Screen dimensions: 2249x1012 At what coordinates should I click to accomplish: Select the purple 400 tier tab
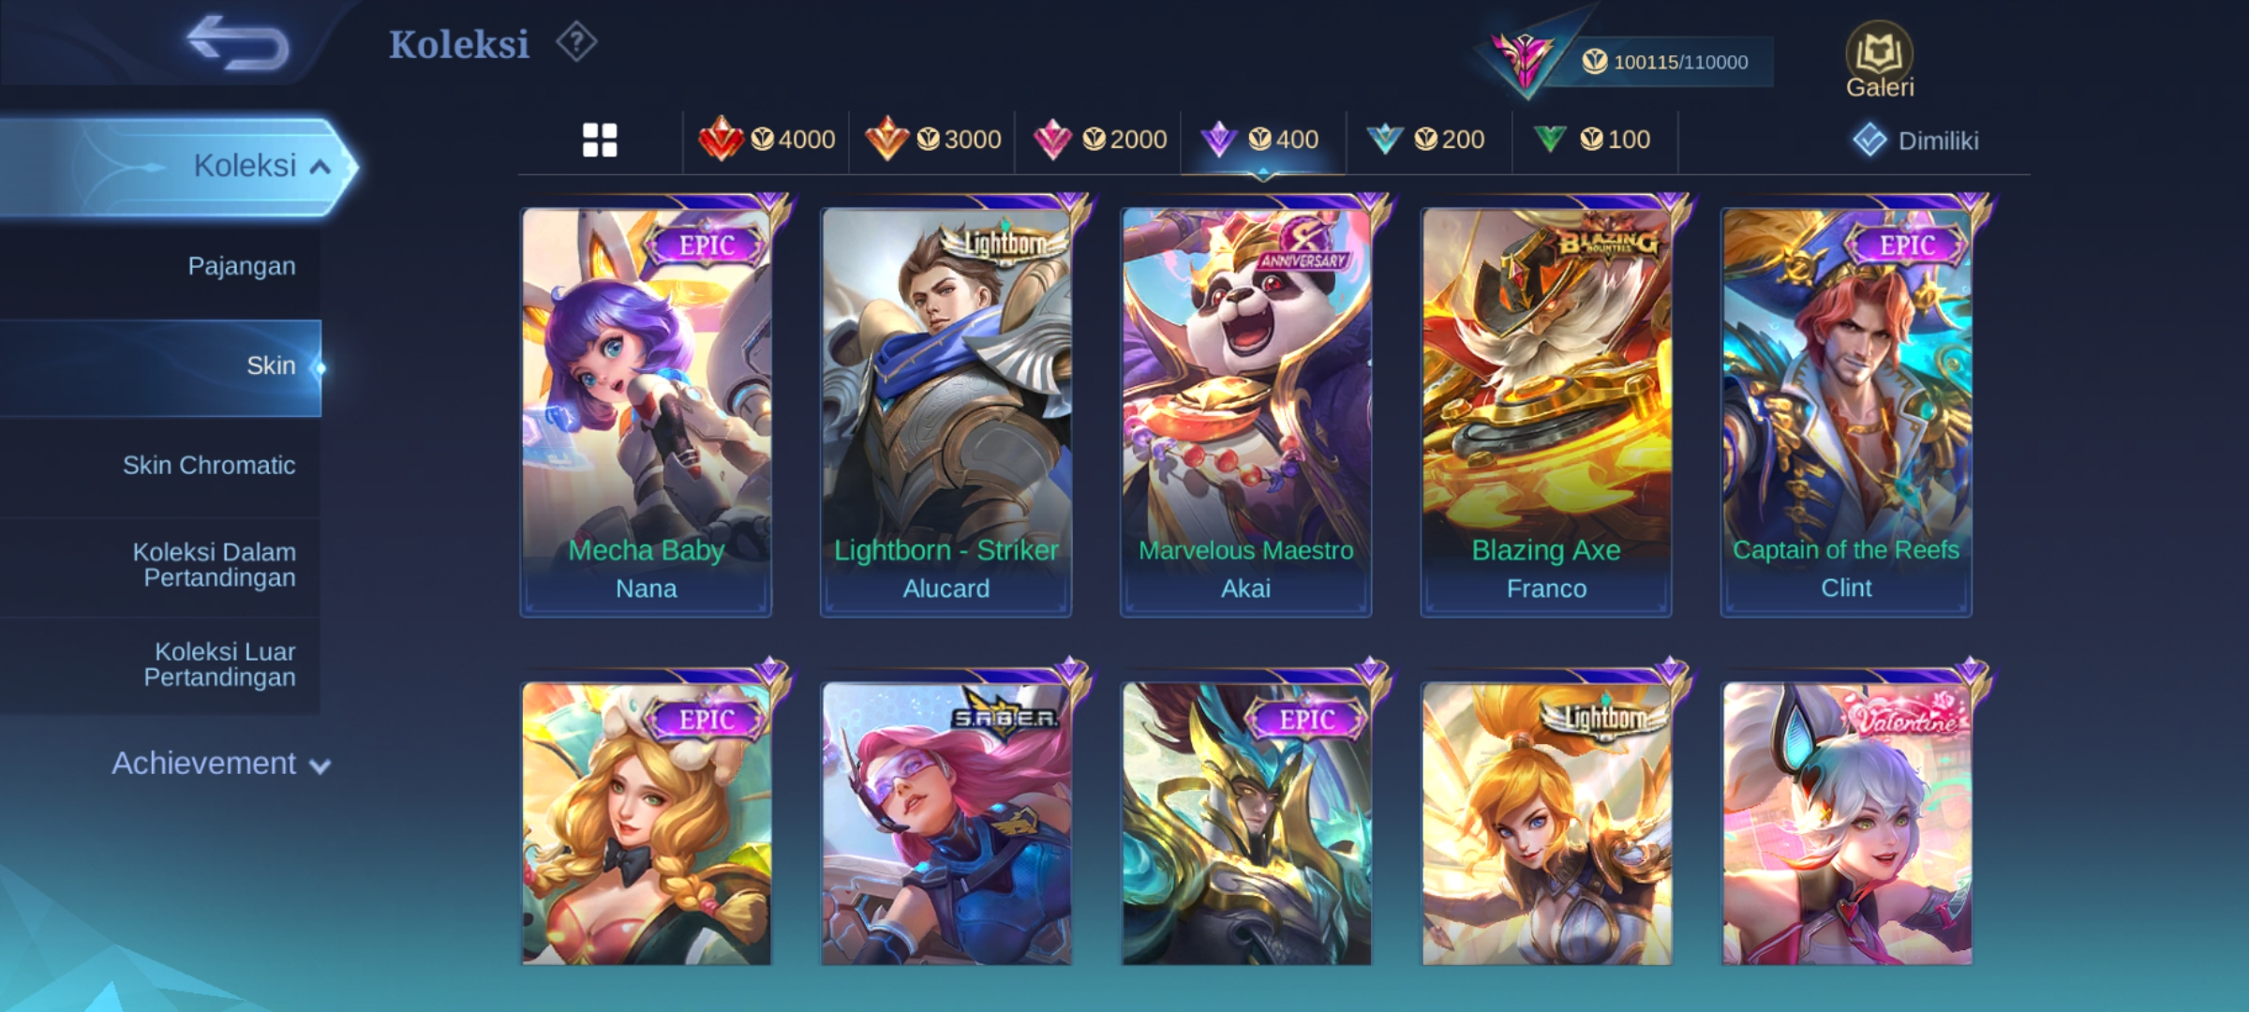point(1263,140)
